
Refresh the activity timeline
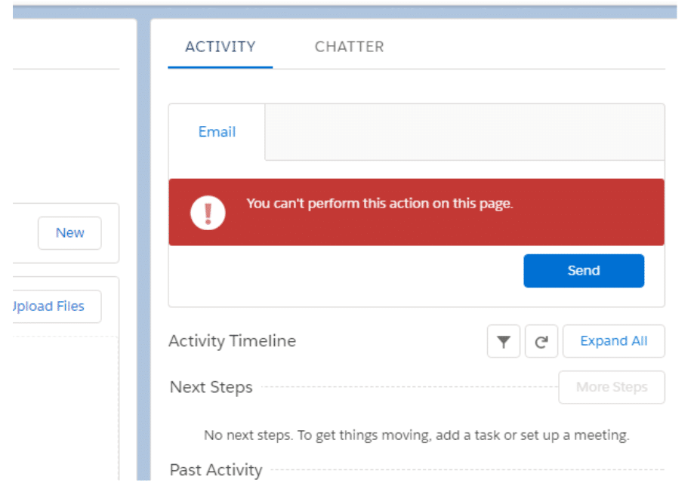541,342
